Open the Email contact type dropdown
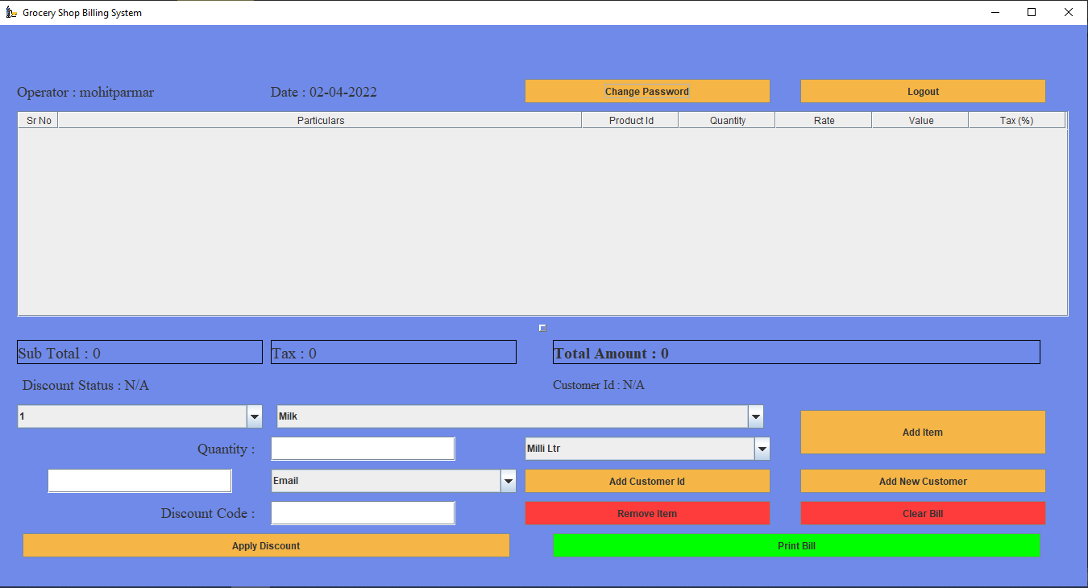 (x=508, y=480)
